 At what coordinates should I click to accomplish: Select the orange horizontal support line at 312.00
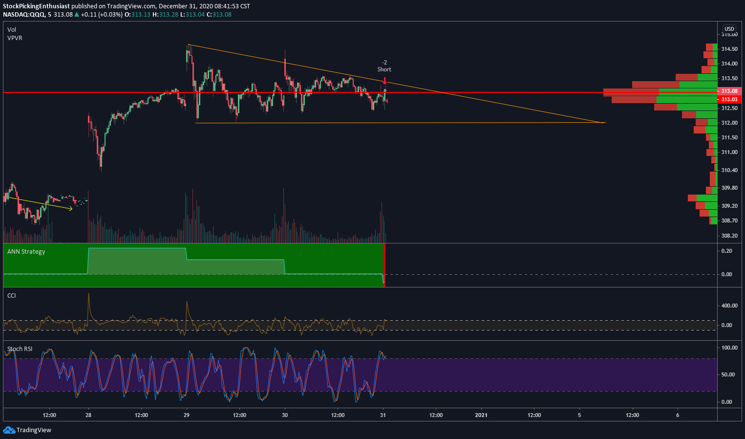point(400,123)
